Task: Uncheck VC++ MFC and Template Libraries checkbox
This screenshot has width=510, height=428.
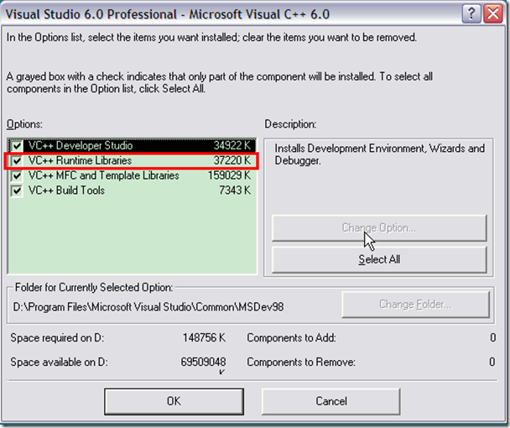Action: click(x=17, y=175)
